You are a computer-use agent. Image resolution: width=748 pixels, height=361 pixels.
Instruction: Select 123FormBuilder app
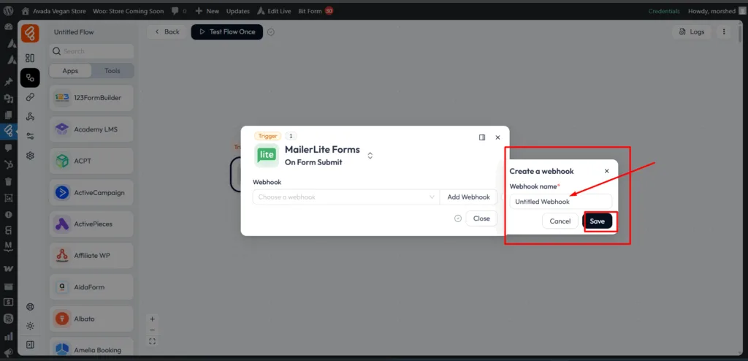[x=91, y=97]
